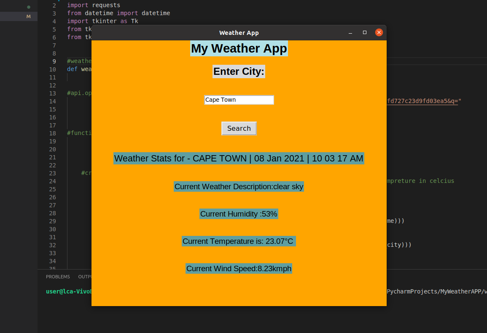
Task: Click the My Weather App heading
Action: tap(239, 48)
